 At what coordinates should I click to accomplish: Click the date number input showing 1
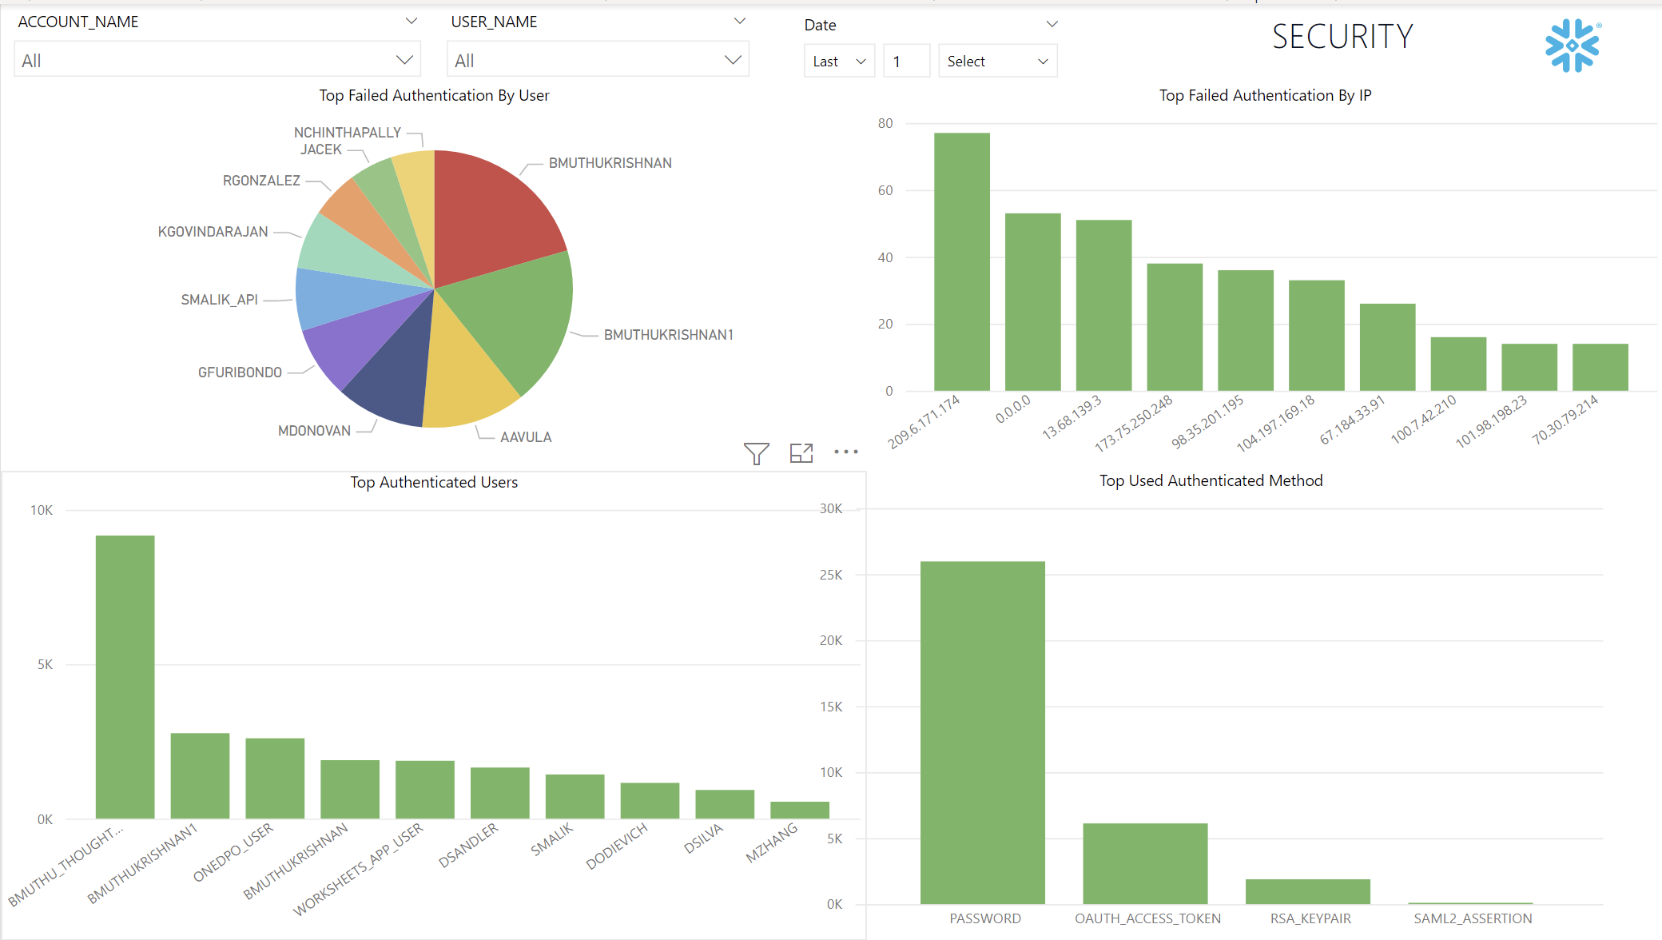[906, 61]
